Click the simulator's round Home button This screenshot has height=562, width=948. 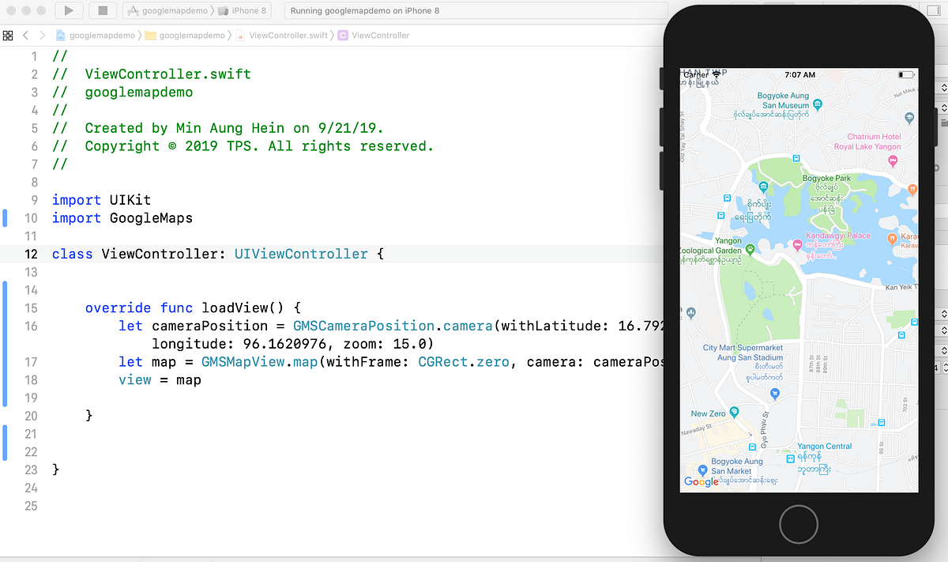799,523
